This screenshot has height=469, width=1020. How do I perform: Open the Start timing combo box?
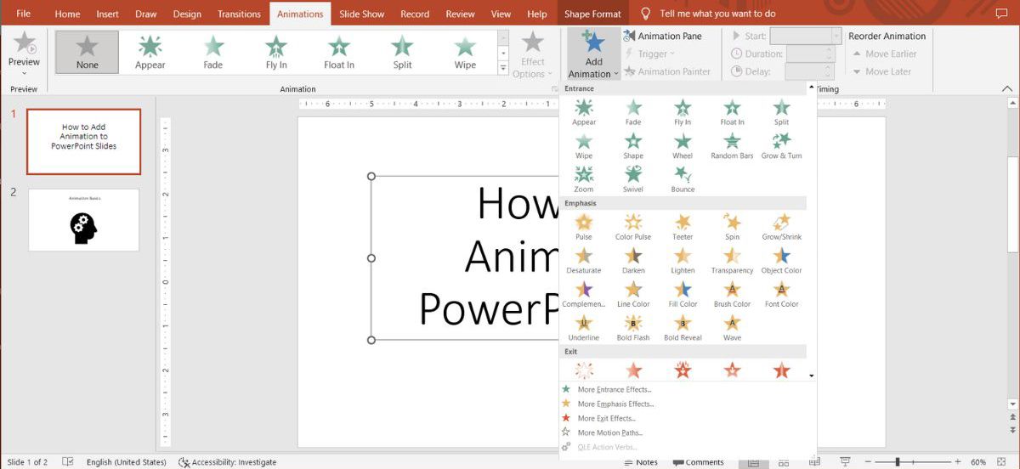tap(806, 36)
